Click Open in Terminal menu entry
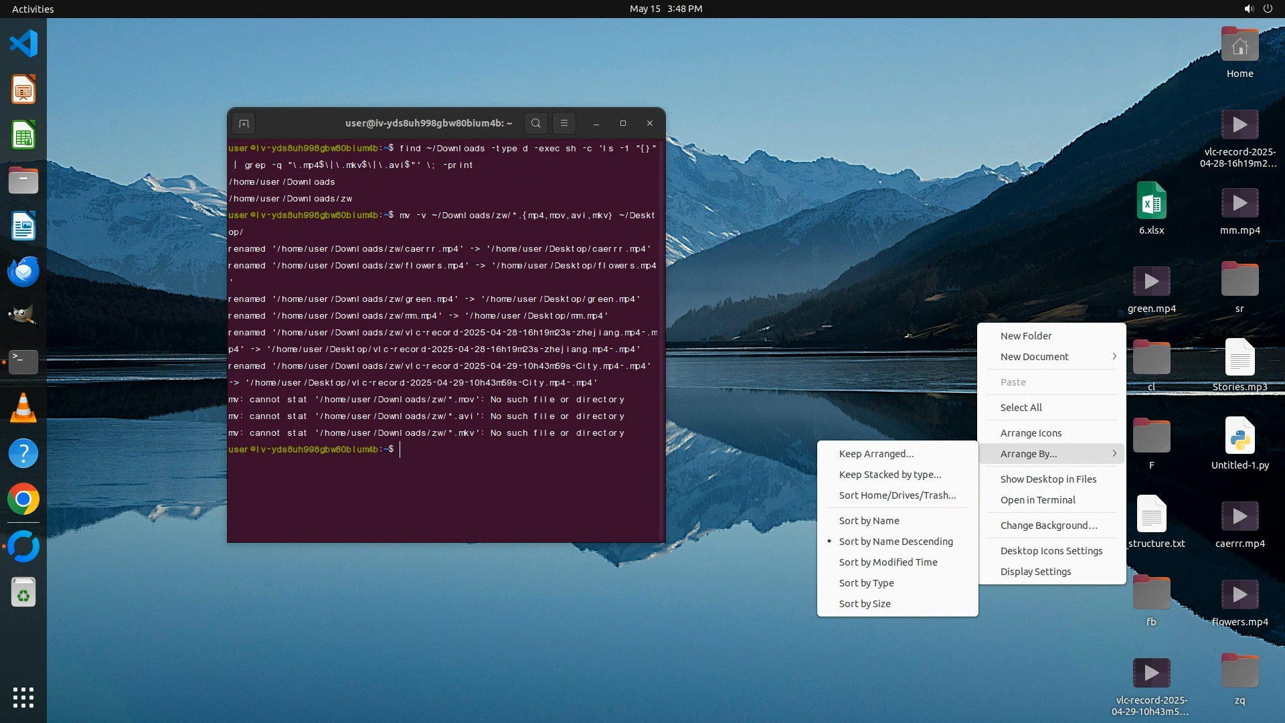The height and width of the screenshot is (723, 1285). tap(1037, 500)
